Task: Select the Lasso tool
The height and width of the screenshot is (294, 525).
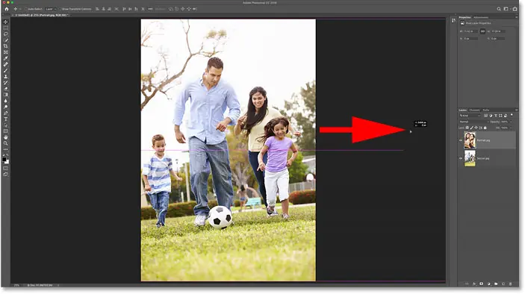Action: [x=6, y=34]
